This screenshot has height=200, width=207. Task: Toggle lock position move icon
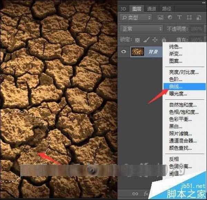(x=155, y=40)
